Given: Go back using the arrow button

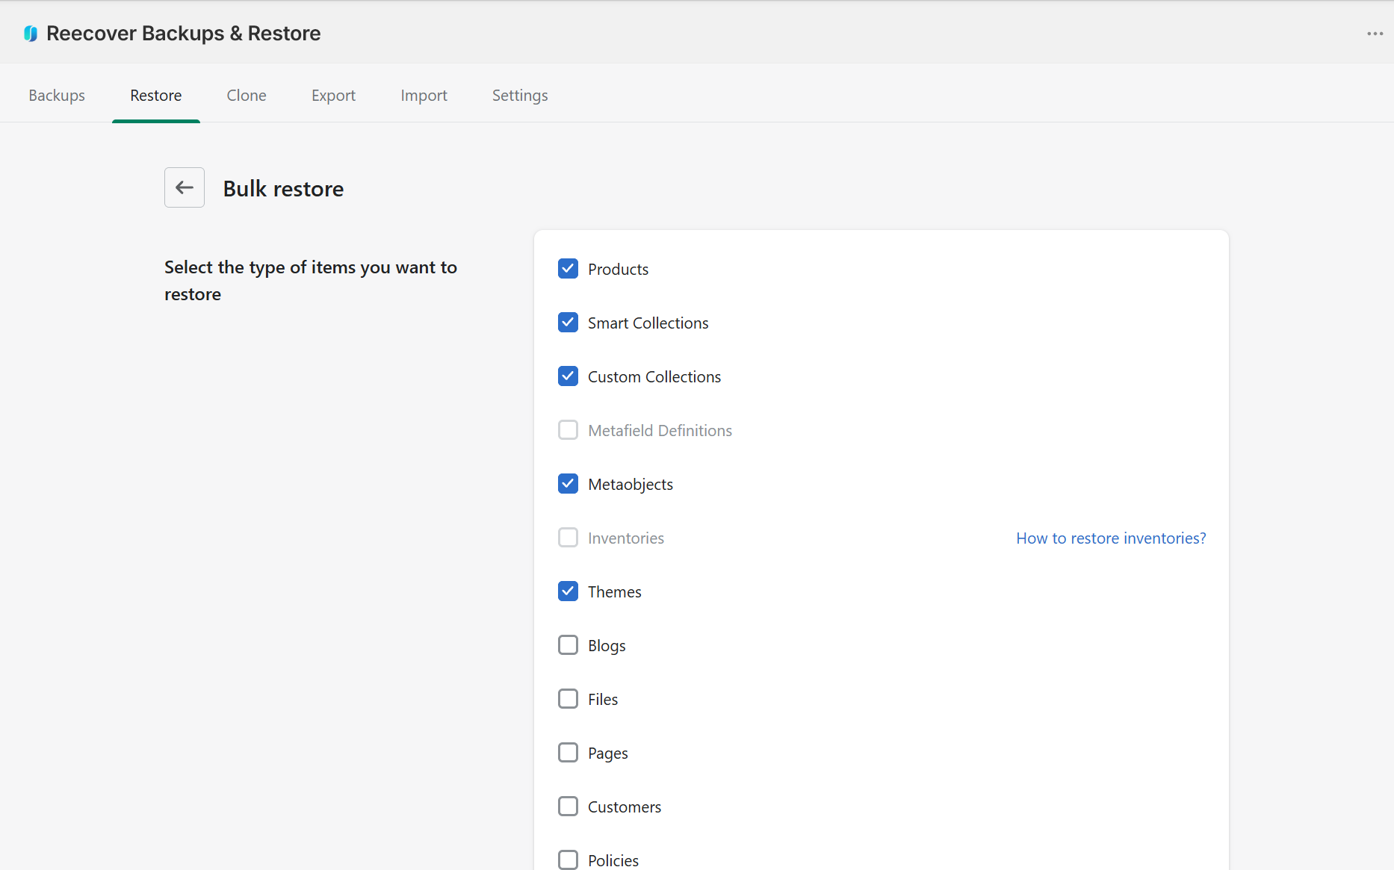Looking at the screenshot, I should [185, 187].
